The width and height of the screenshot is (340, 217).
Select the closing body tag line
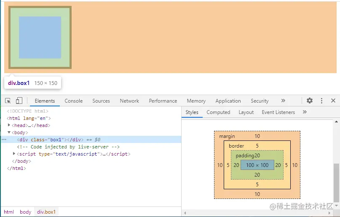21,161
